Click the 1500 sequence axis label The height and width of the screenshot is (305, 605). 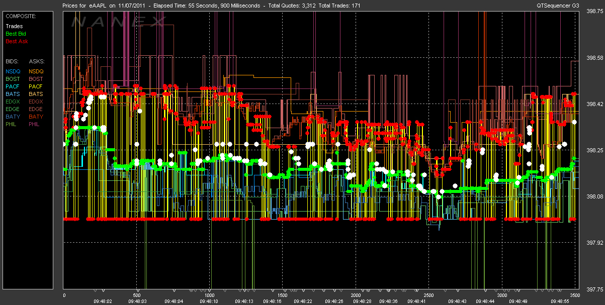pyautogui.click(x=282, y=295)
